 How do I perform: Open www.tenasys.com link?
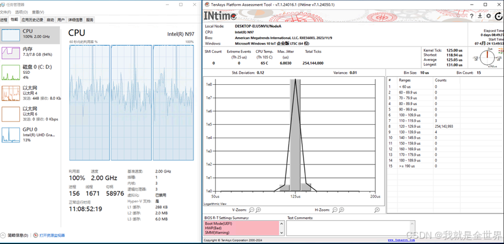coord(401,240)
